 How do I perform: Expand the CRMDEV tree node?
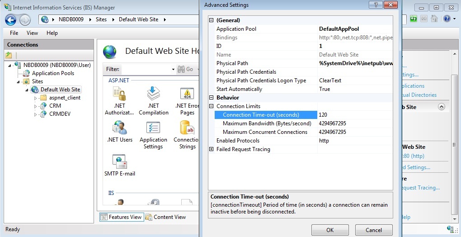pos(35,114)
